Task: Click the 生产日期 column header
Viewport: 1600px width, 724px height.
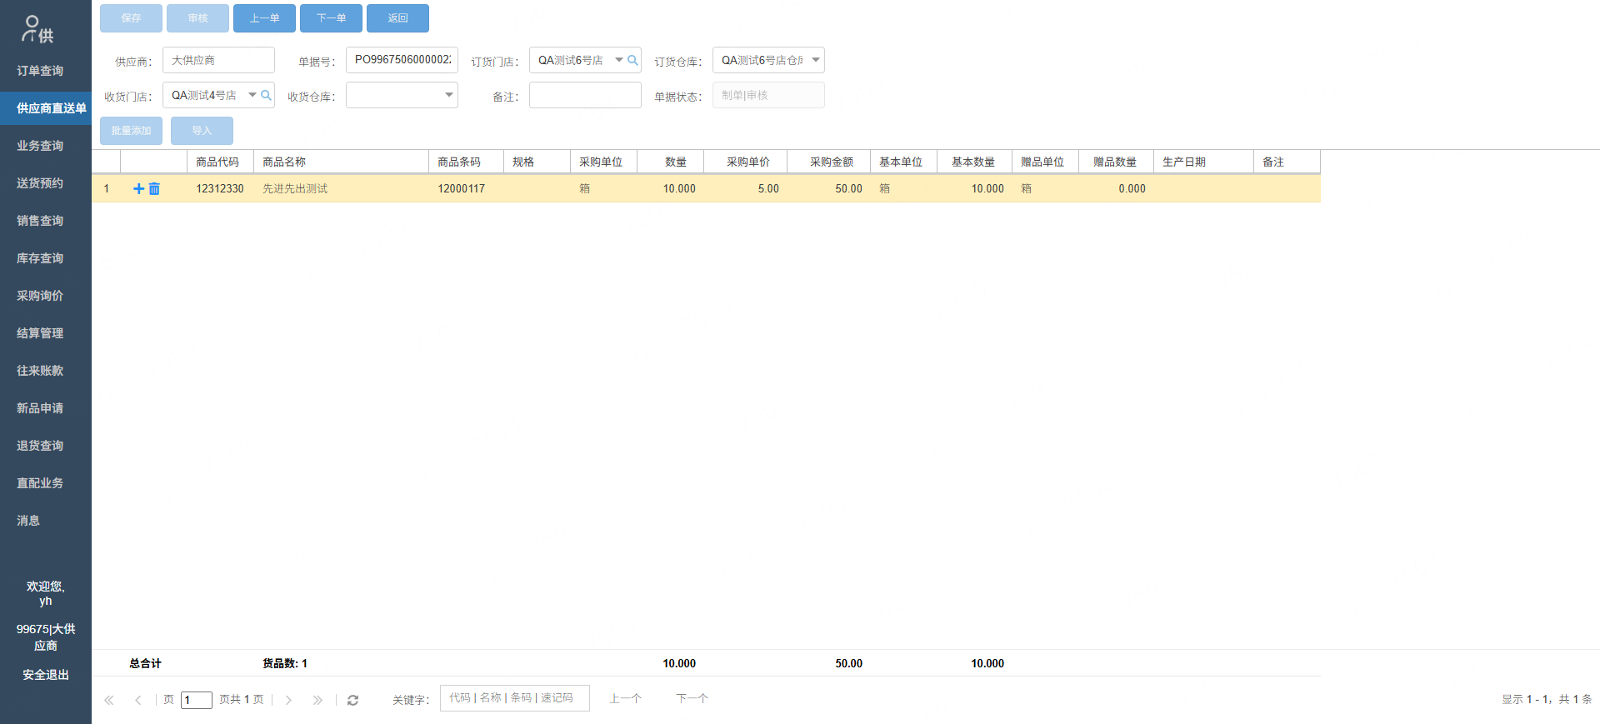Action: pos(1203,162)
